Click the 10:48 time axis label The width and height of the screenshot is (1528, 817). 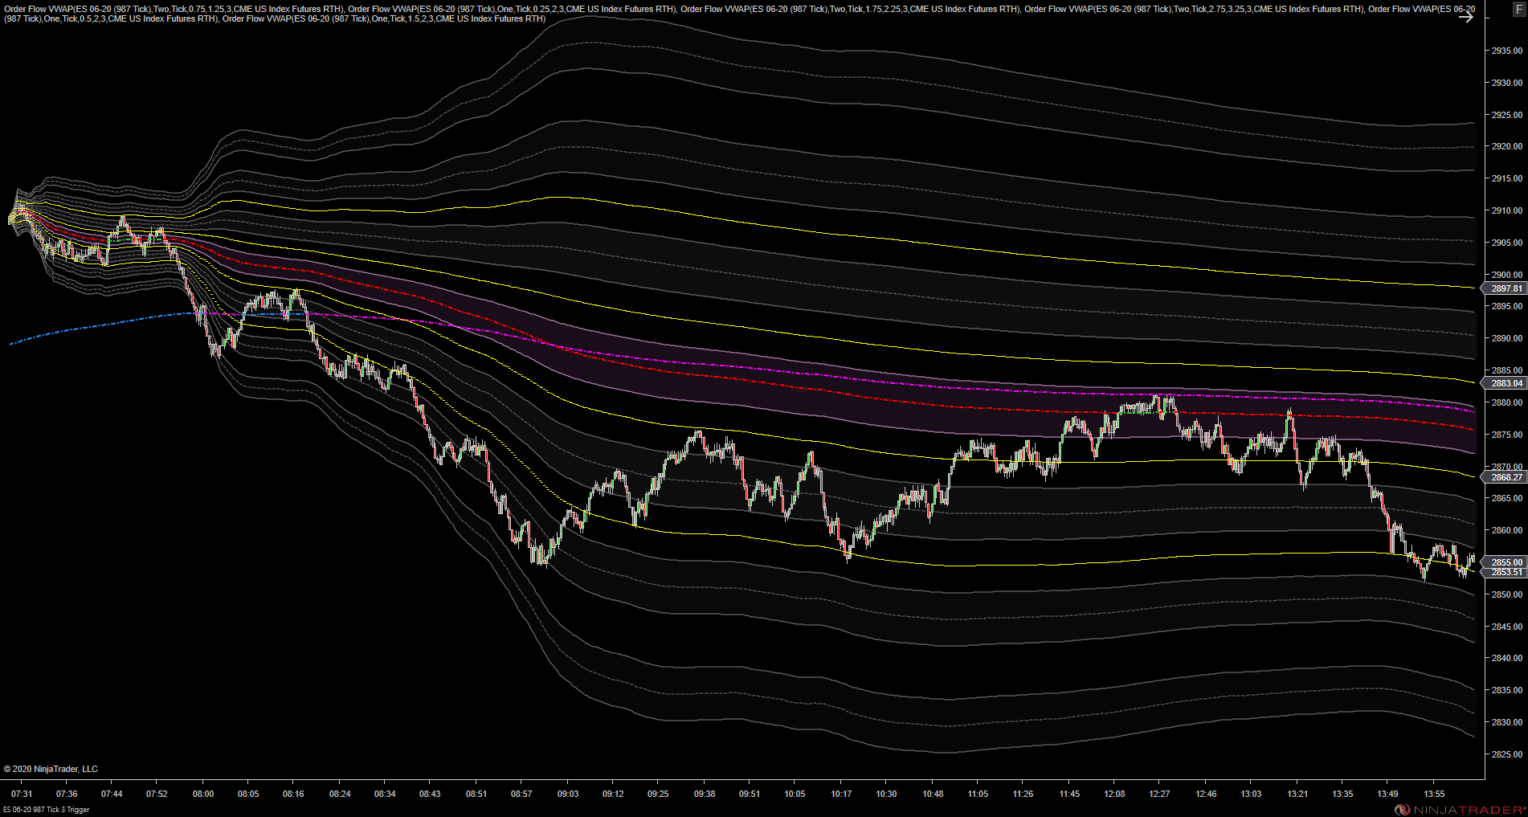tap(933, 794)
